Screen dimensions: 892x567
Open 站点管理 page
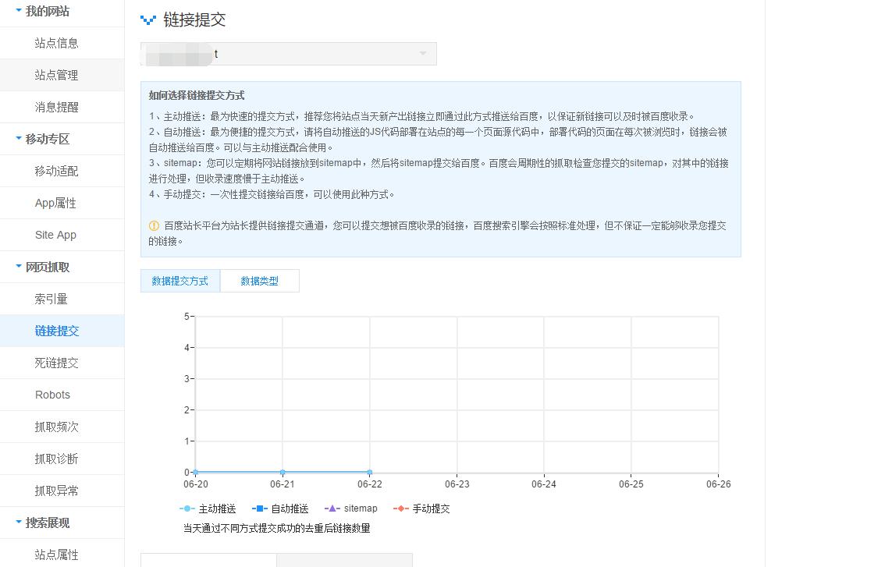[55, 75]
